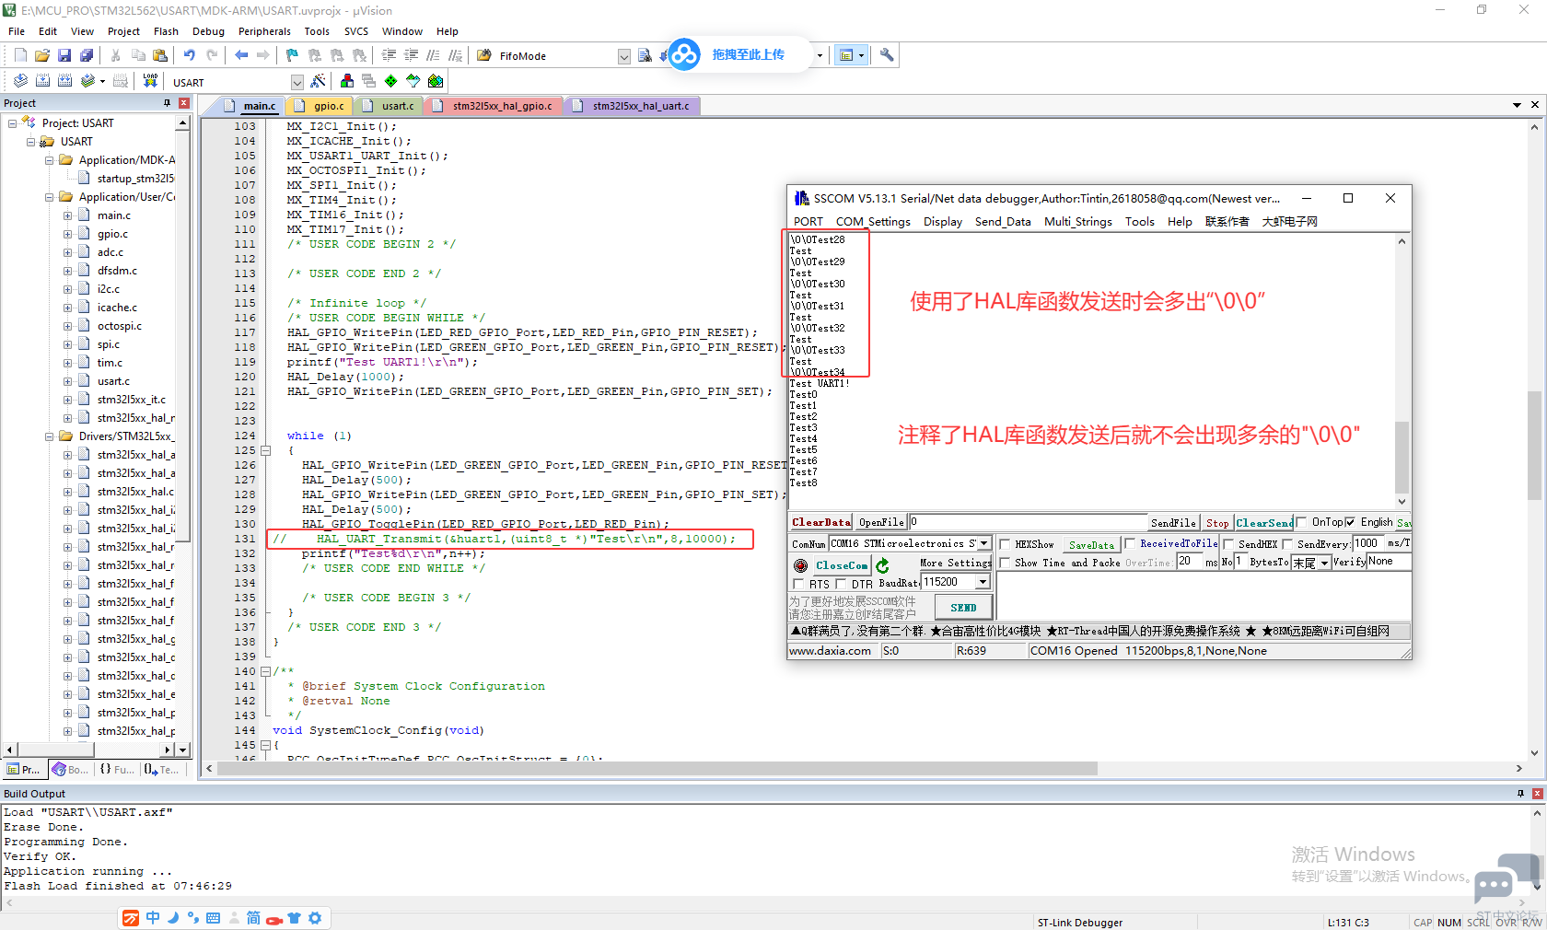Open the wrench configuration icon
Image resolution: width=1547 pixels, height=930 pixels.
coord(887,55)
